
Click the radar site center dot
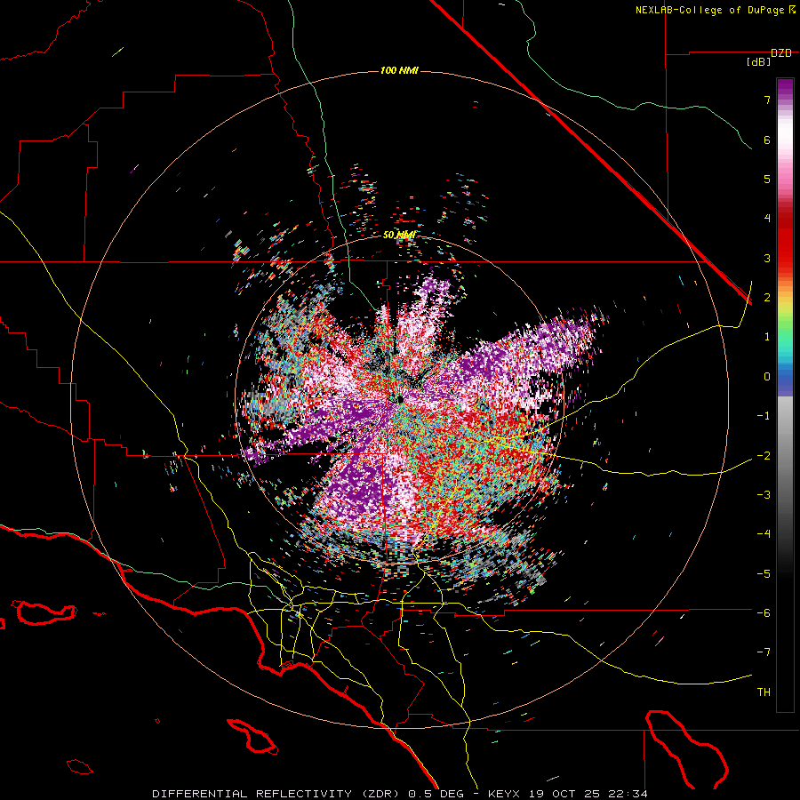pos(400,399)
